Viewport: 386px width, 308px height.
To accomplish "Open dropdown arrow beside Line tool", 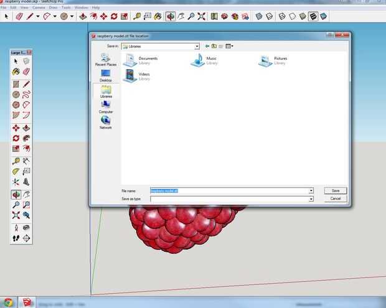I will click(37, 16).
